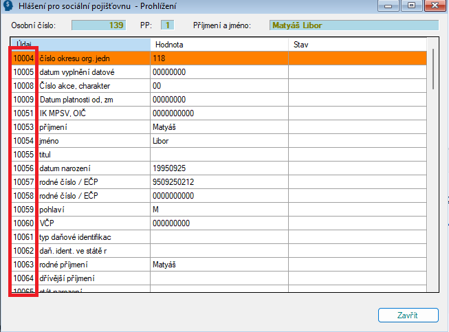Select the Hodnota column header
449x332 pixels.
coord(219,45)
